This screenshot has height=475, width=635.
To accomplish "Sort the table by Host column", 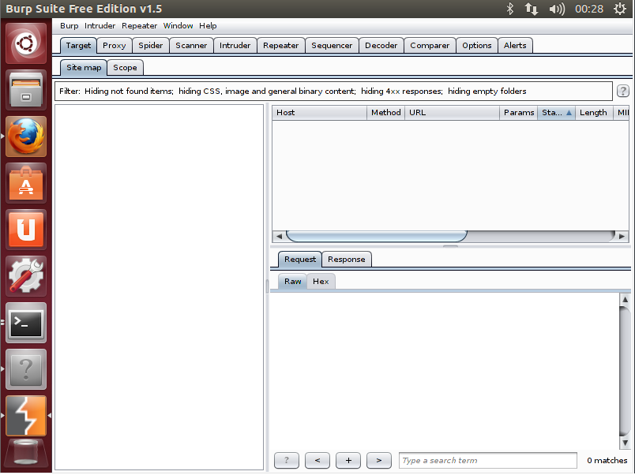I will (319, 113).
